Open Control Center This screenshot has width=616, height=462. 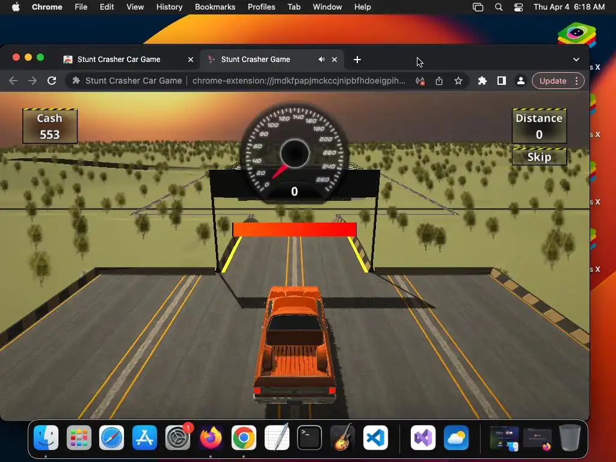518,7
